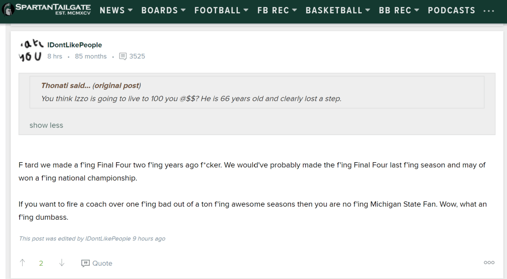Open the navigation overflow ellipsis menu
The width and height of the screenshot is (507, 279).
(489, 10)
